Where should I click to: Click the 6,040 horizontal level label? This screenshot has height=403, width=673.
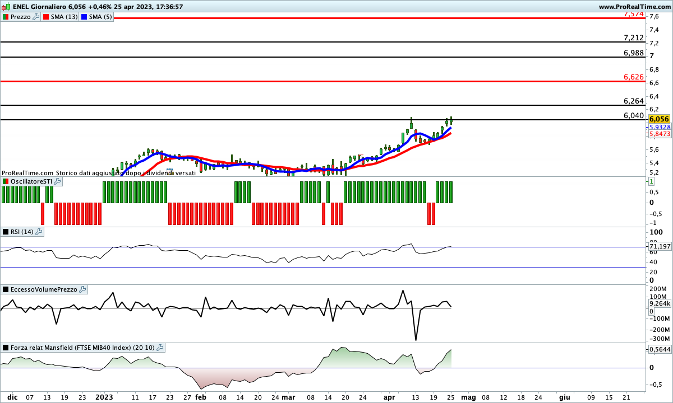tap(633, 115)
